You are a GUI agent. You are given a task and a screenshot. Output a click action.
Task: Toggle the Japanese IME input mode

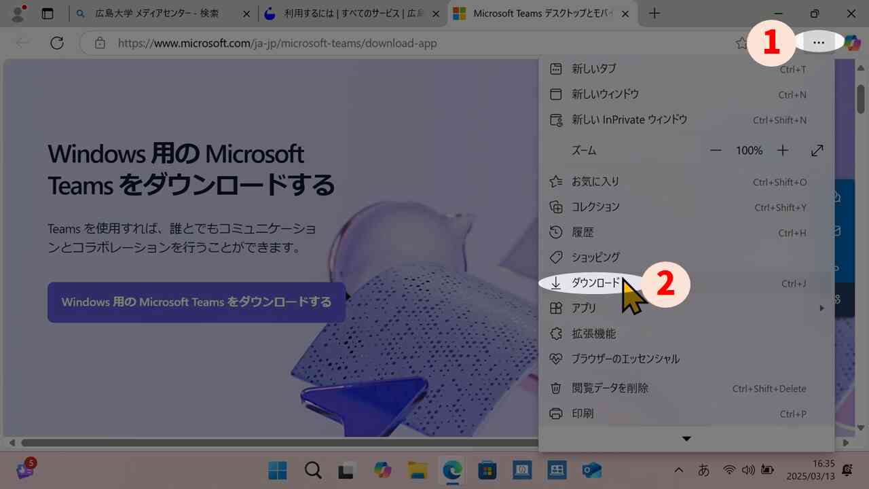tap(703, 470)
